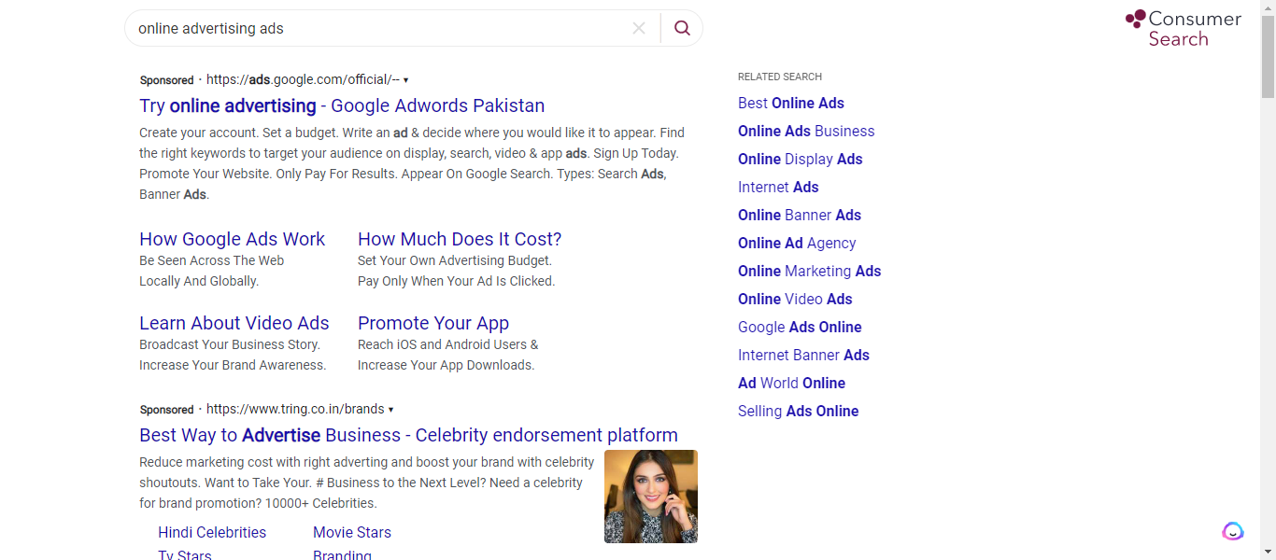Click the page's vertical scrollbar thumb
1276x560 pixels.
coord(1268,56)
